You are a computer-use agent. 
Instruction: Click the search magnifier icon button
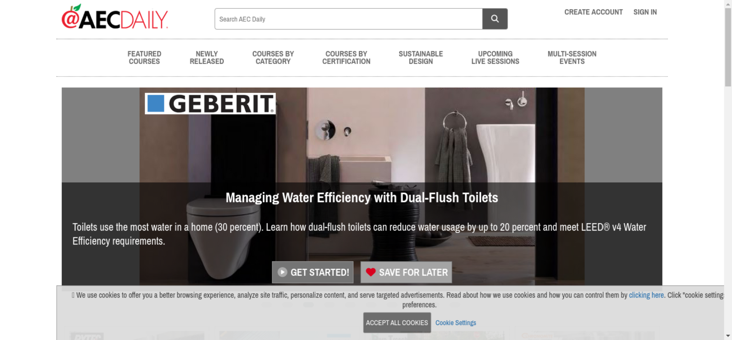point(495,19)
